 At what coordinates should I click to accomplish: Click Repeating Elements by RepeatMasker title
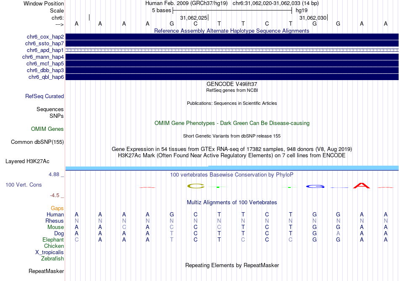click(232, 265)
